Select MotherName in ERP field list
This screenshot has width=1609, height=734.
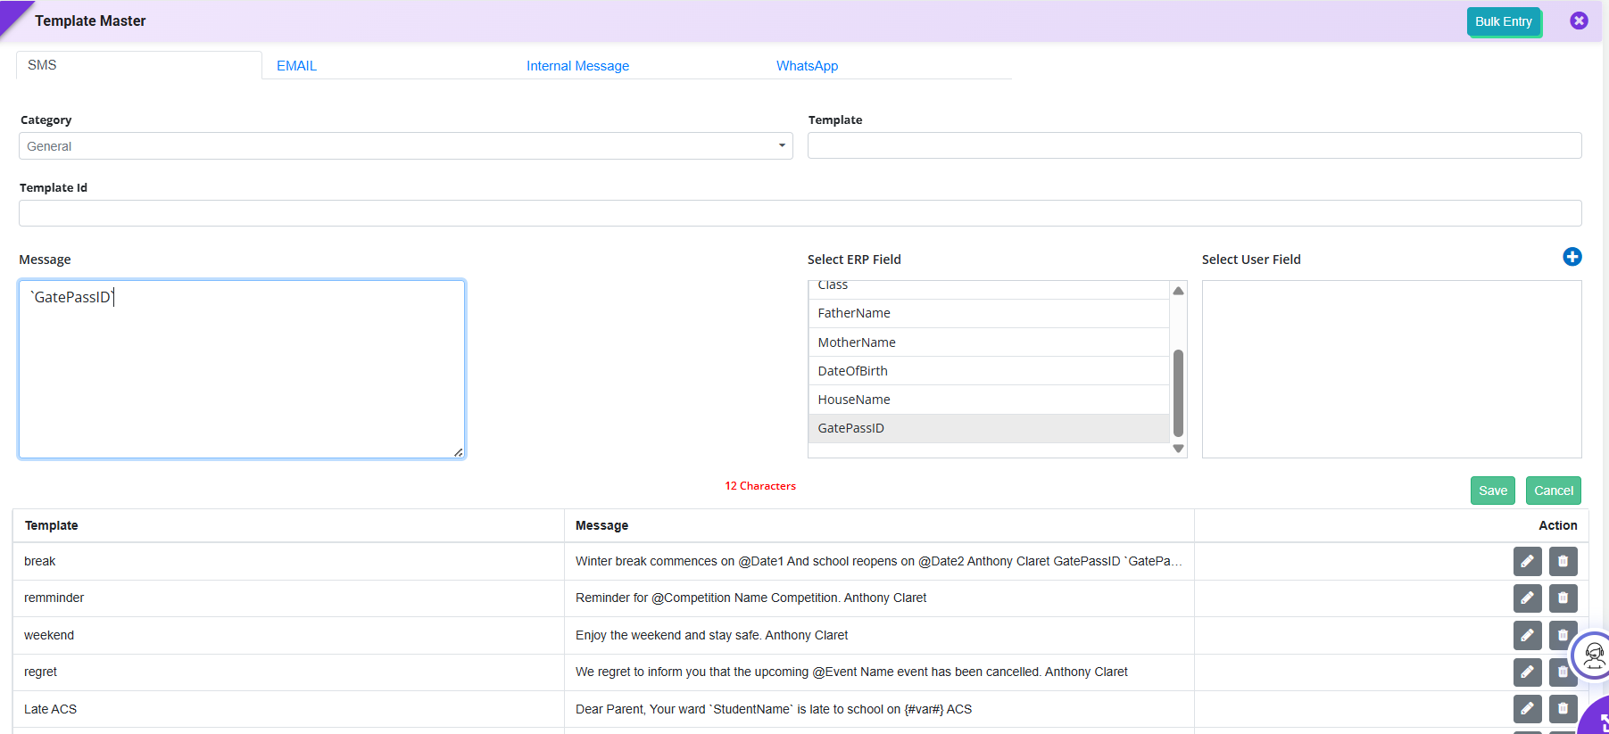[989, 342]
